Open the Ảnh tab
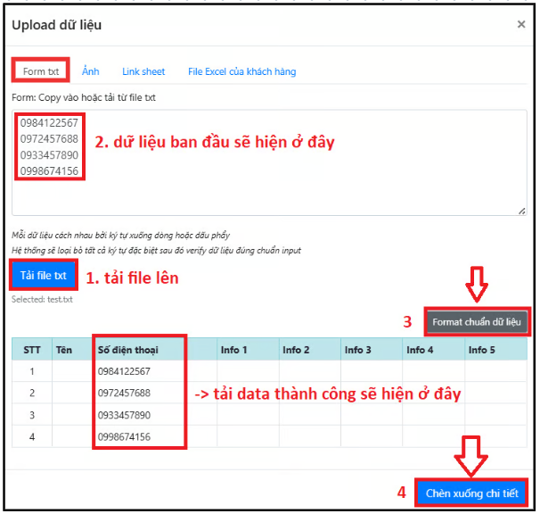 pos(90,71)
